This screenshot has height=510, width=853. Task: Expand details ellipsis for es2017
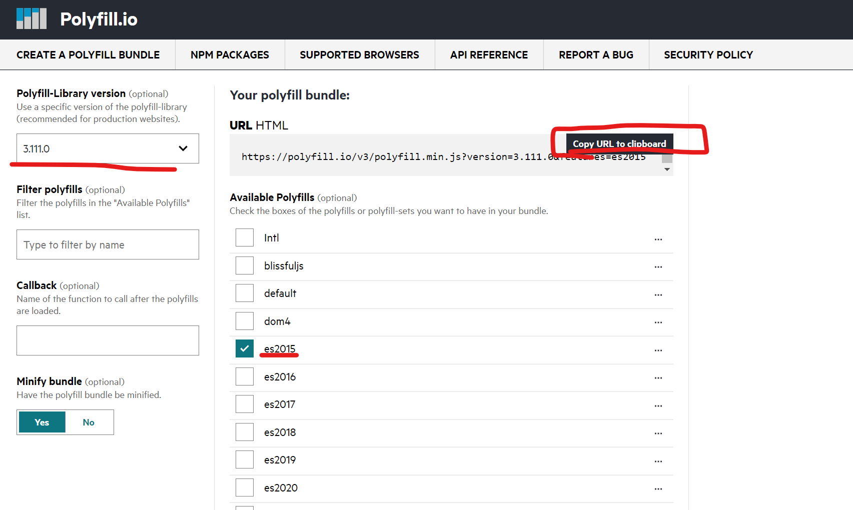click(x=658, y=405)
